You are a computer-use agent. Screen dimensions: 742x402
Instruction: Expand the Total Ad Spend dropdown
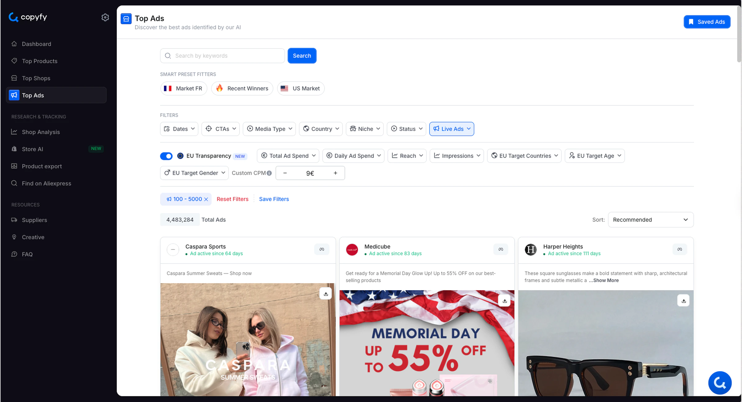coord(288,156)
